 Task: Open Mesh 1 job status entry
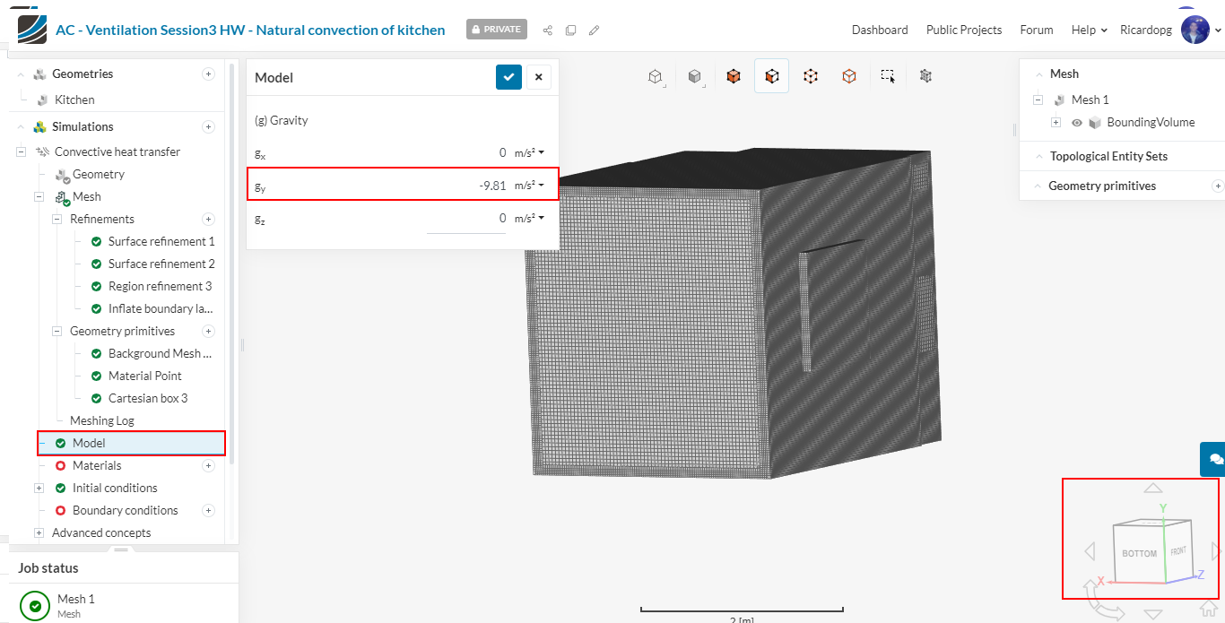(124, 605)
